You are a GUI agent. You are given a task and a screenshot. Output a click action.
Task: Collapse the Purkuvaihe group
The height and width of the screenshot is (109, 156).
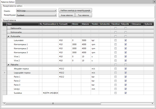(8, 37)
